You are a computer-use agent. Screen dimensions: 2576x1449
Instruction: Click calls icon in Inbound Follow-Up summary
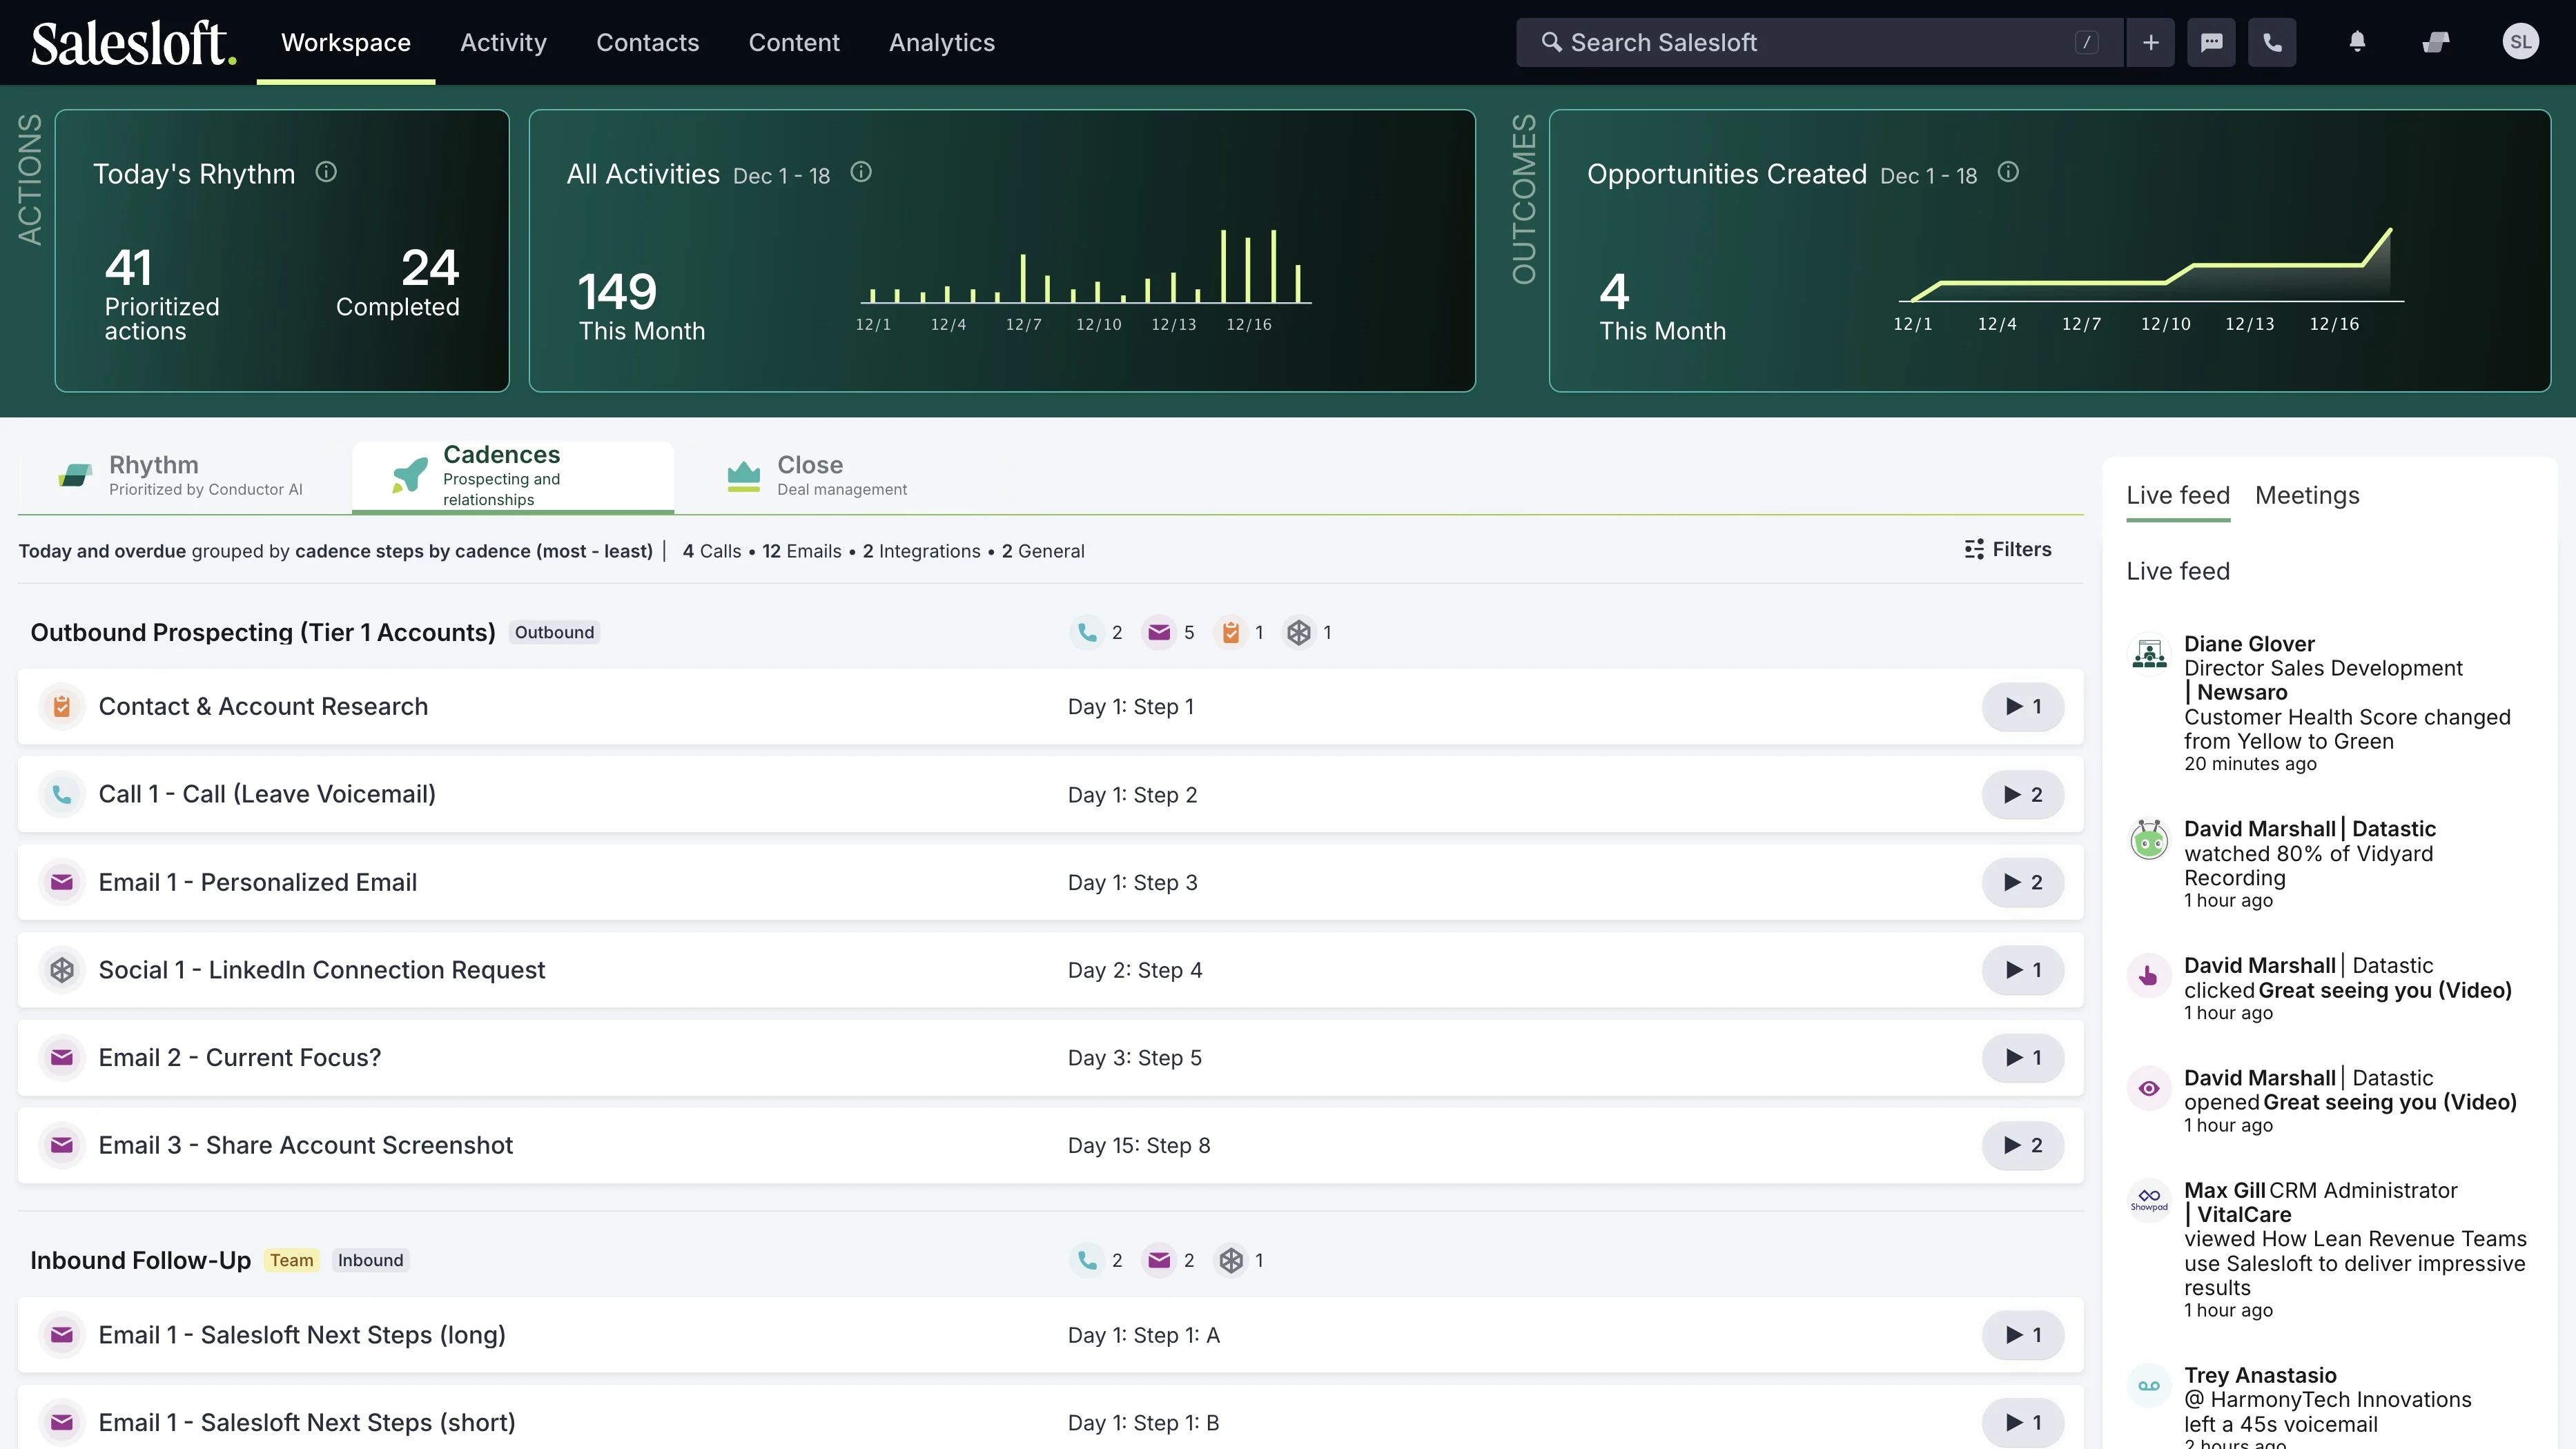pos(1087,1260)
